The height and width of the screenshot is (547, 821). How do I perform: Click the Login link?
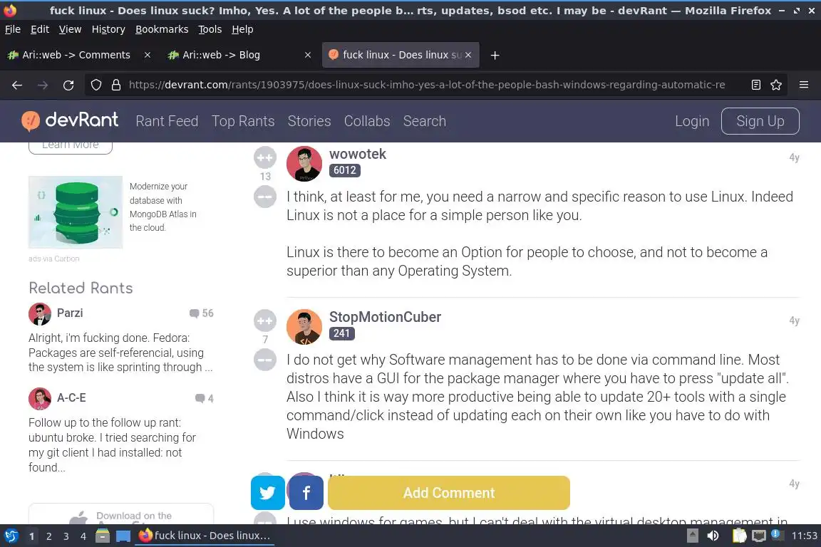692,121
